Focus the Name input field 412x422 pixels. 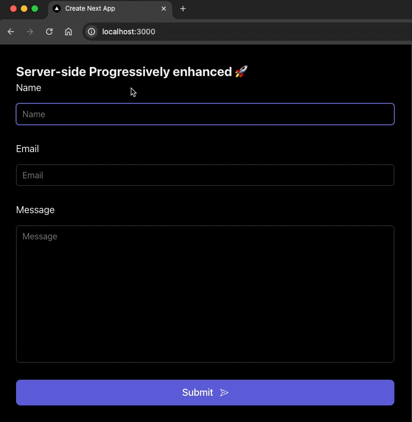[205, 114]
